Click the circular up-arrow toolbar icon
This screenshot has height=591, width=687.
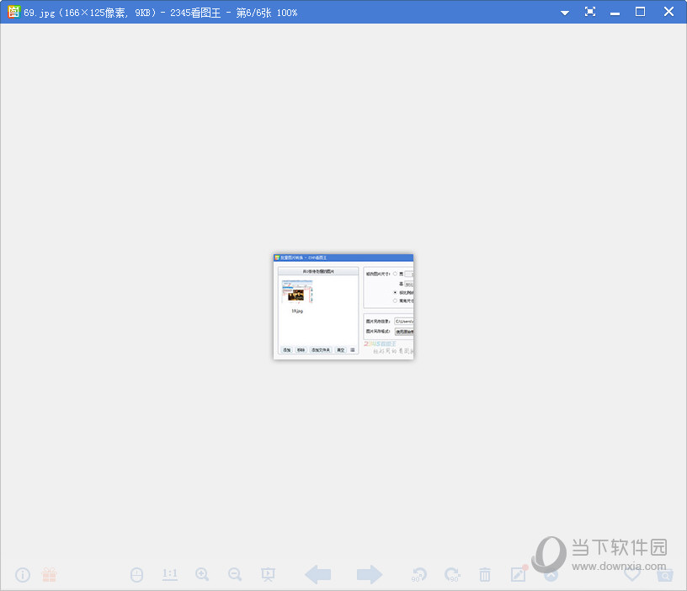551,575
